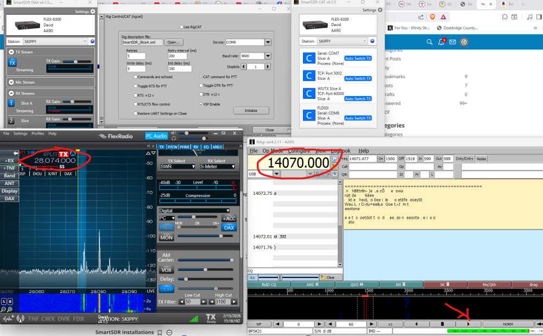Viewport: 543px width, 336px height.
Task: Switch to the P/CW tab in FlexRadio
Action: (172, 147)
